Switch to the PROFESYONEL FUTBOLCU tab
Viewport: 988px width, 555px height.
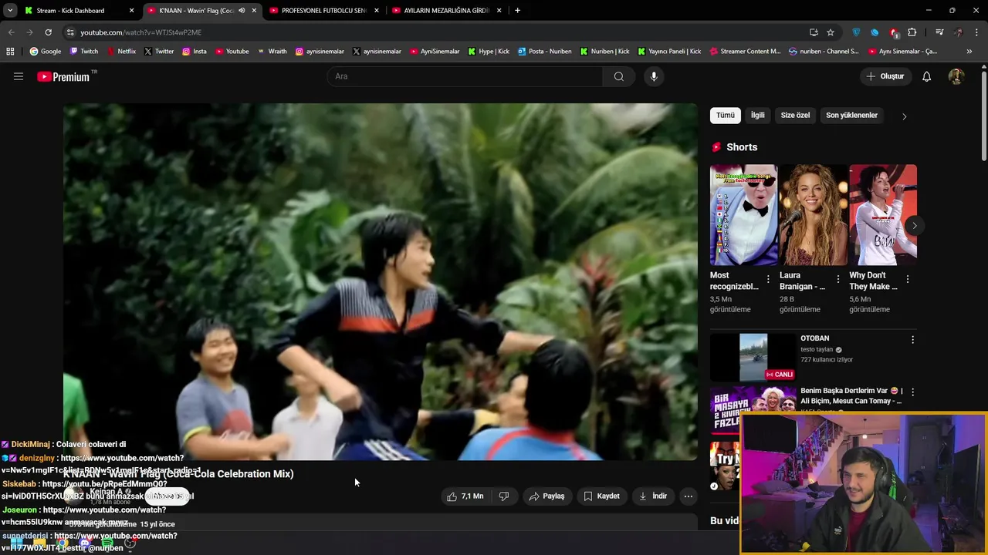[323, 11]
